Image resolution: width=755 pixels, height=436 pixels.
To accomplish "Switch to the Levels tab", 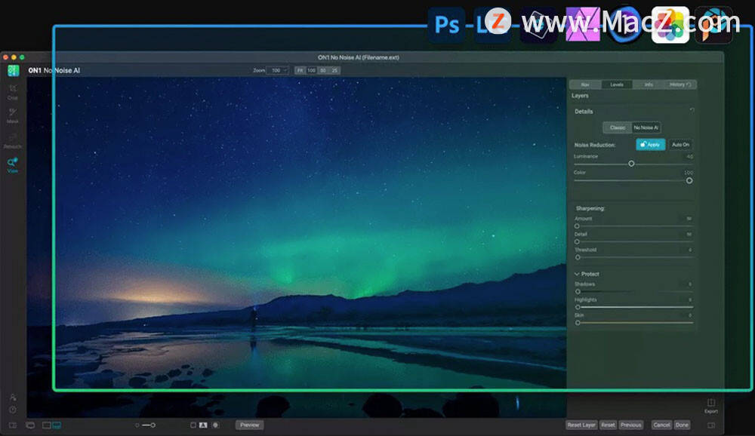I will [x=617, y=84].
